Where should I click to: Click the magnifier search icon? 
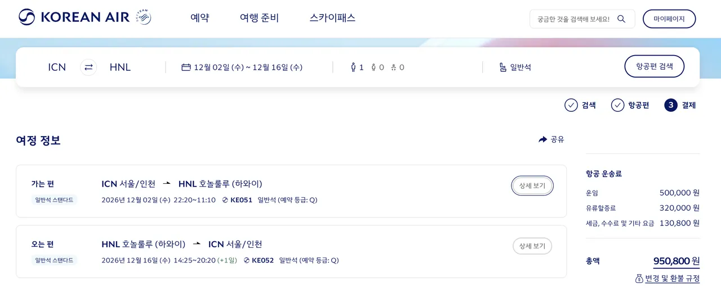click(621, 19)
